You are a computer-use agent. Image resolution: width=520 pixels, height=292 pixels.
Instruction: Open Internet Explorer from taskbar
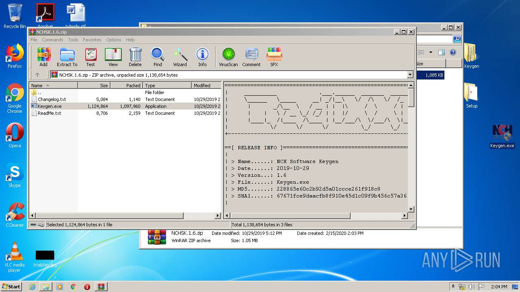click(x=32, y=287)
